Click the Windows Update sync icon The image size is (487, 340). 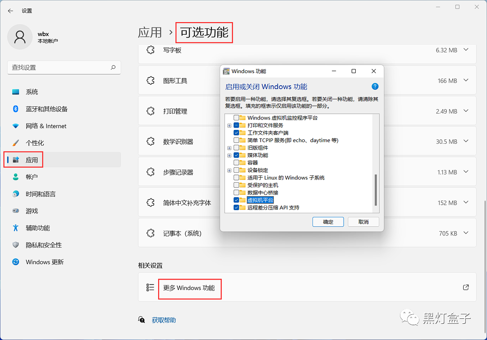pos(15,262)
